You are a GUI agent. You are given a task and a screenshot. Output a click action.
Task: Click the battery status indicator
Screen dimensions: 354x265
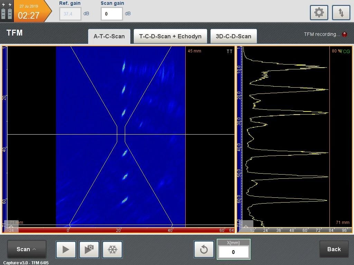tap(7, 11)
